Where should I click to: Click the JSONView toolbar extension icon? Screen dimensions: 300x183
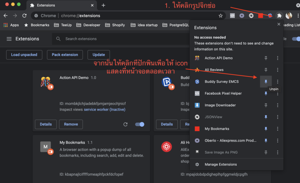(x=251, y=16)
